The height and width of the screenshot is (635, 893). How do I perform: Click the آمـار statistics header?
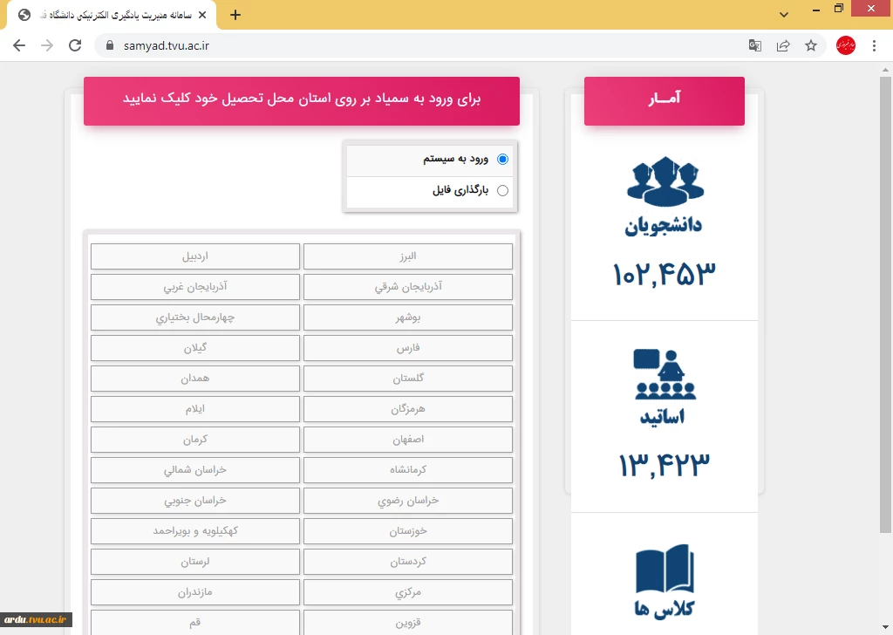[x=664, y=101]
